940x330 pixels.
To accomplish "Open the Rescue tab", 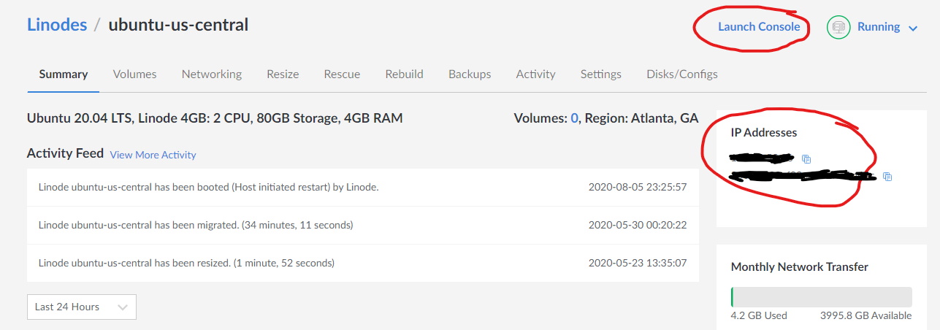I will [x=342, y=74].
